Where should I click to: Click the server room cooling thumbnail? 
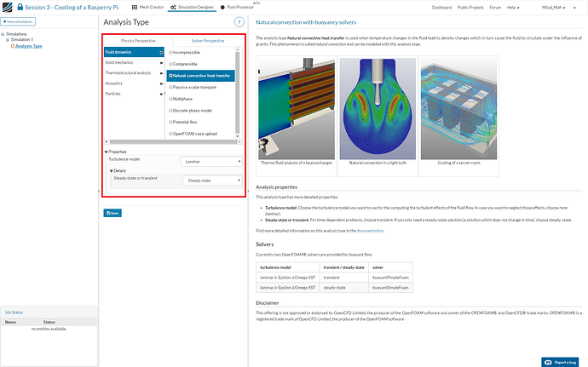tap(458, 109)
